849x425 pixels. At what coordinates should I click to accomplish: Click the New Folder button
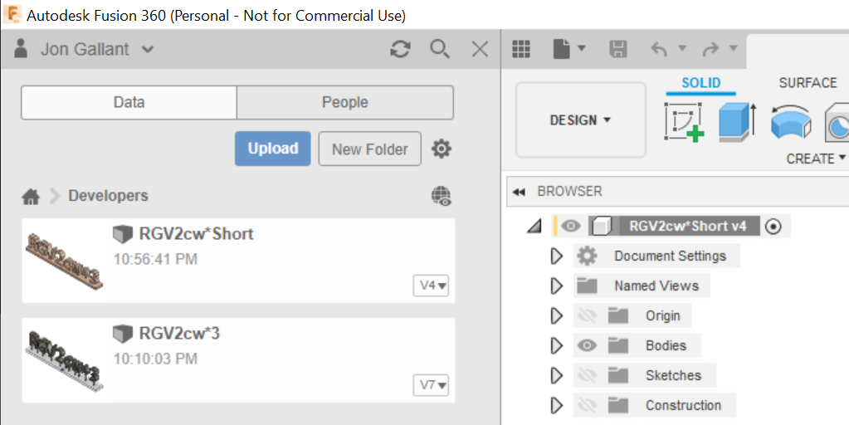pos(369,149)
